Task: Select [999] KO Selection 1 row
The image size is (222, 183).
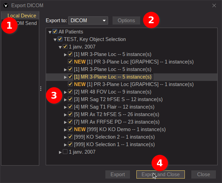Action: coord(114,144)
